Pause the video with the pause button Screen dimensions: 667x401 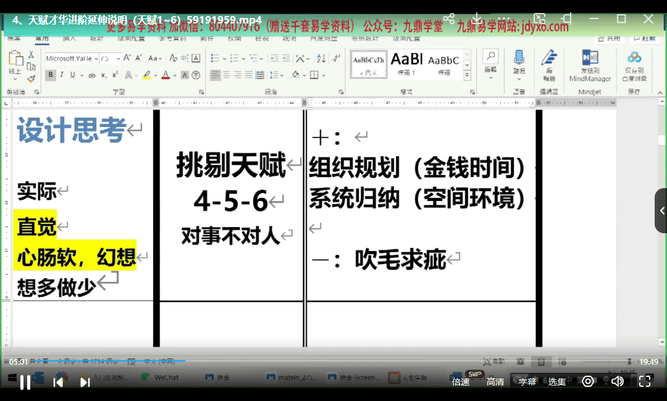coord(25,382)
